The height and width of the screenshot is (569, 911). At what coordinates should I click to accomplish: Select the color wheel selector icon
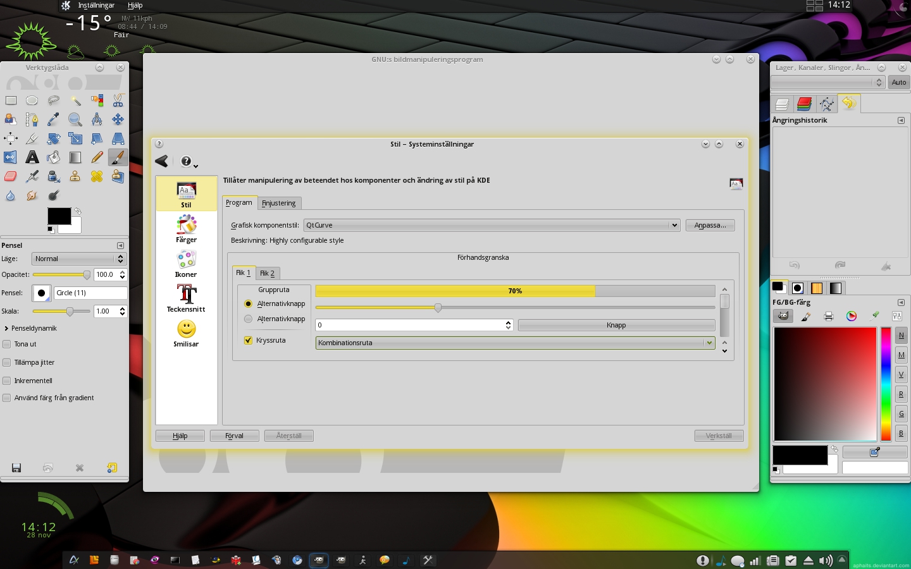(x=852, y=316)
